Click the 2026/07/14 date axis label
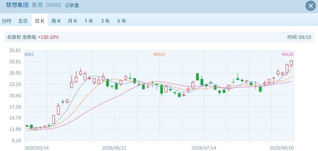This screenshot has height=151, width=318. point(204,148)
